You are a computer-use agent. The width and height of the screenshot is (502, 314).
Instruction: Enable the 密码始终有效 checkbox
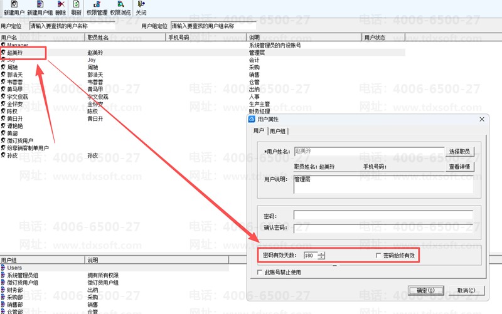378,256
